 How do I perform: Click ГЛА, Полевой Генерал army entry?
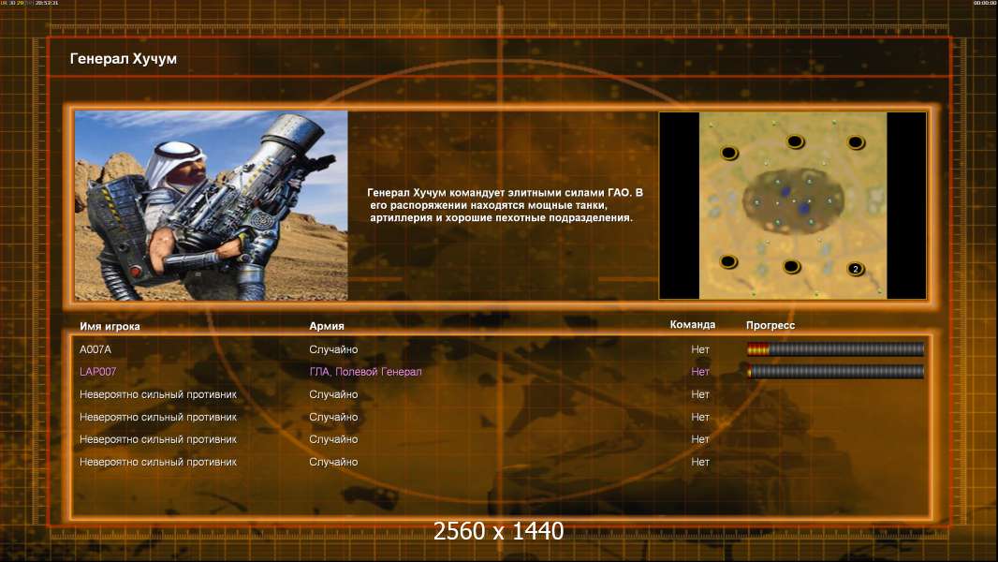tap(365, 372)
